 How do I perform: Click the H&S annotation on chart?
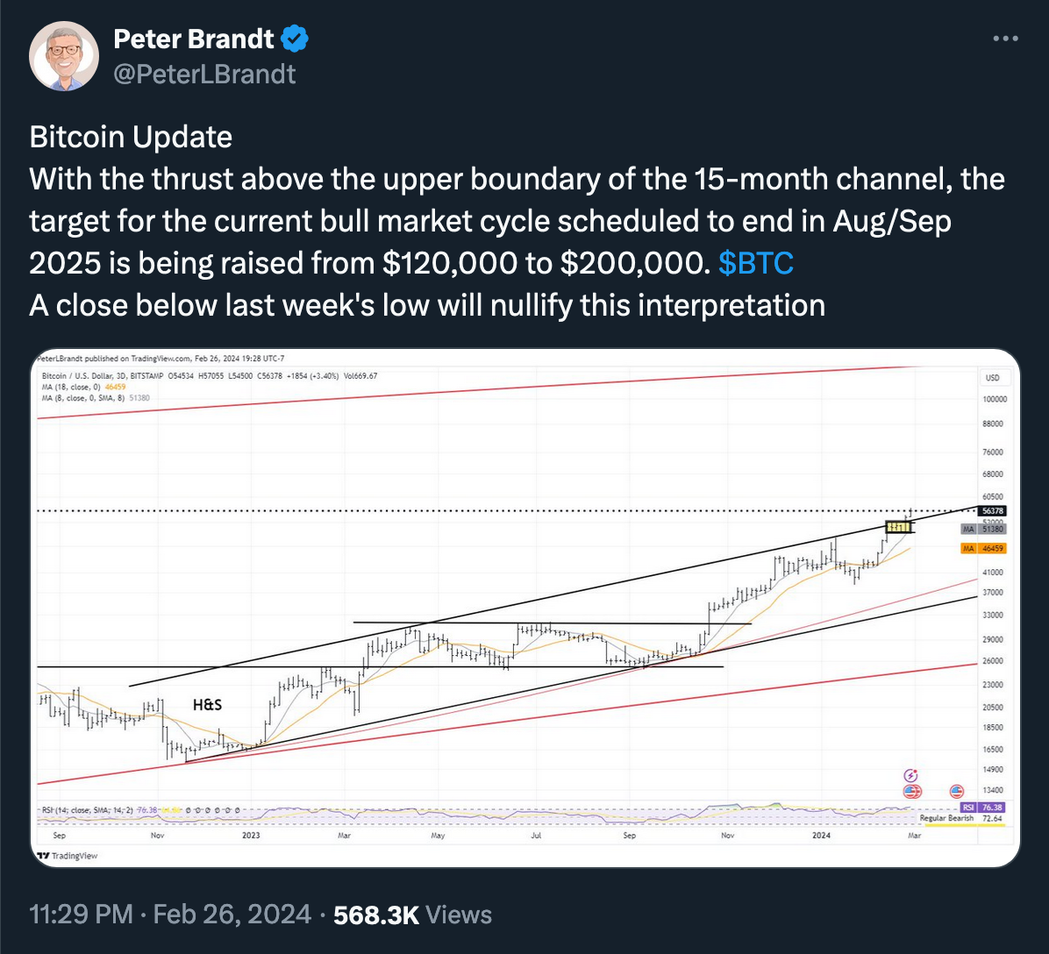(x=208, y=703)
